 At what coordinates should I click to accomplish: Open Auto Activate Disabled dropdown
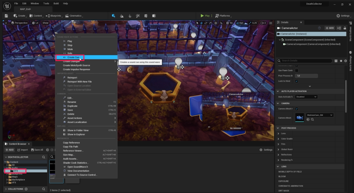tap(306, 97)
